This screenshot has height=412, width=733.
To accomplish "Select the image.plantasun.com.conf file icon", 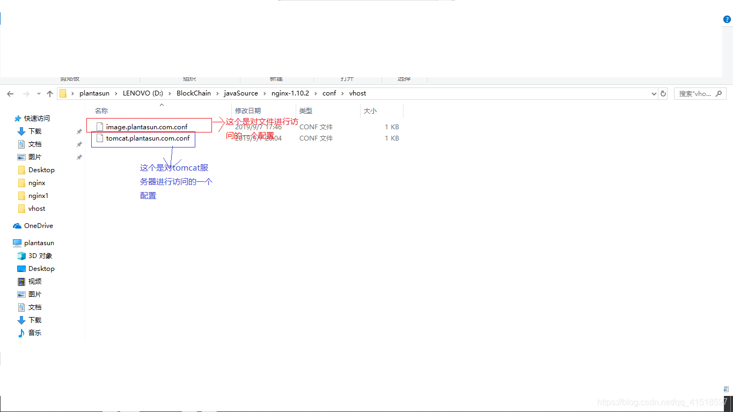I will click(x=99, y=127).
